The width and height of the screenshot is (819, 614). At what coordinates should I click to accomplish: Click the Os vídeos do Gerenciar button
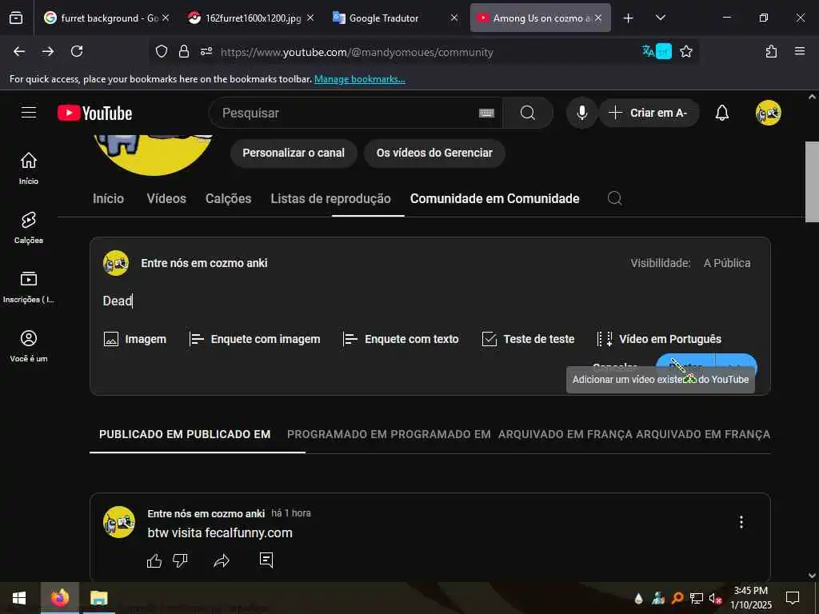click(x=434, y=153)
